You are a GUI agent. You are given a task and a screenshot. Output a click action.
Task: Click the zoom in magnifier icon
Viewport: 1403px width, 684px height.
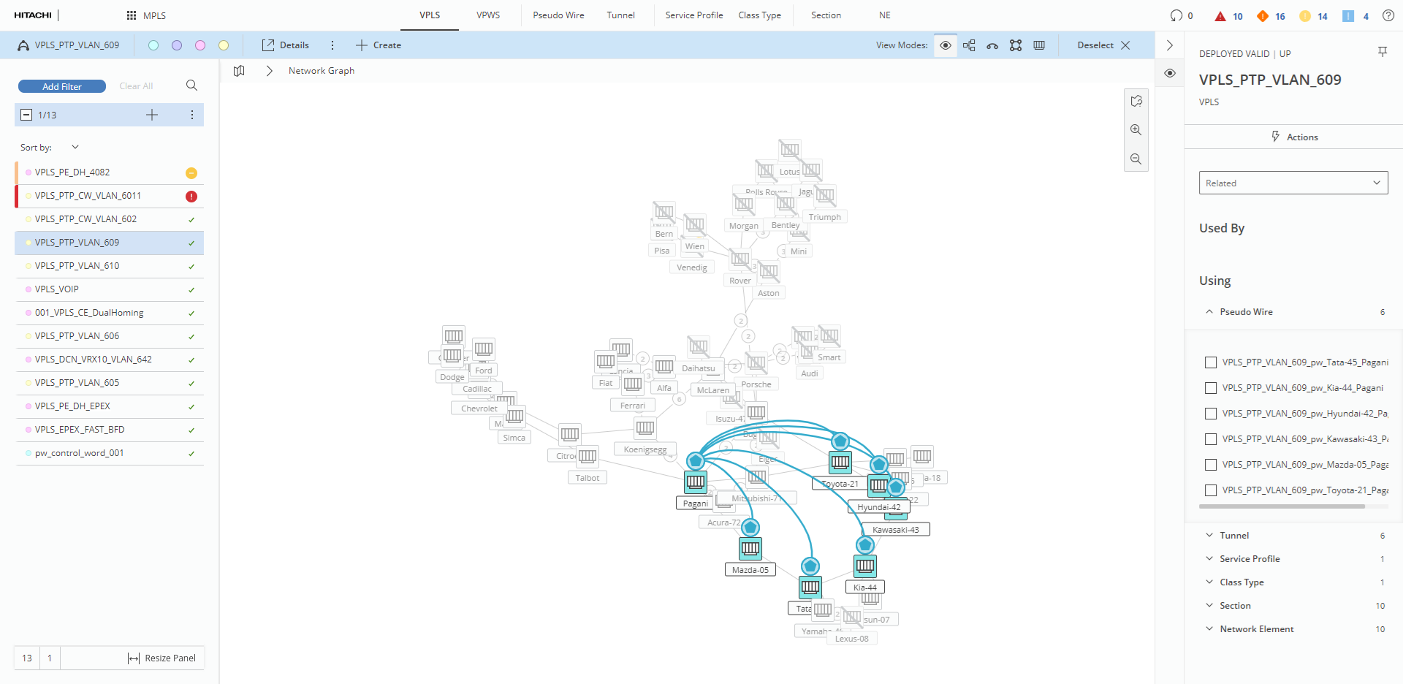[x=1136, y=130]
